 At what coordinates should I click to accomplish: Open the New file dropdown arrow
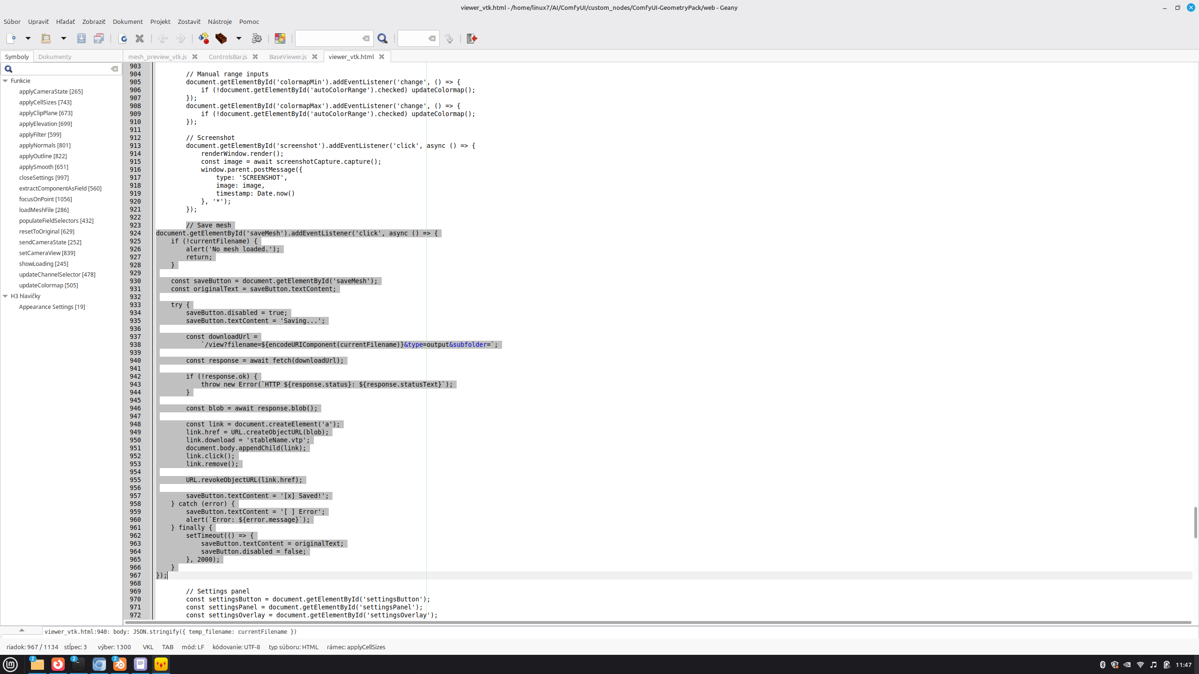[x=28, y=38]
